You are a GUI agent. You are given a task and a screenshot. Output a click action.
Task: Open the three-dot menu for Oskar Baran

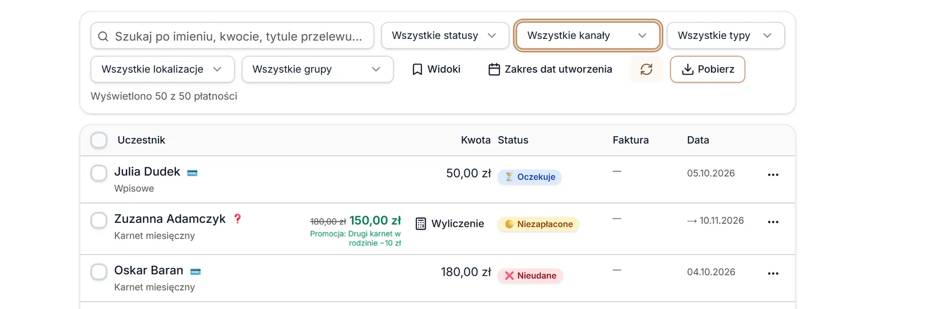coord(773,274)
